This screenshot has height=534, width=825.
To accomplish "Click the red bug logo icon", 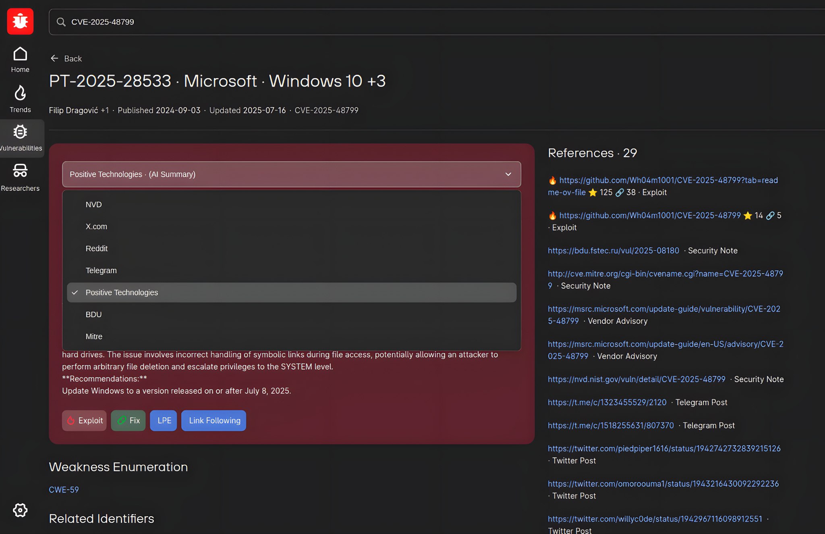I will click(x=20, y=21).
